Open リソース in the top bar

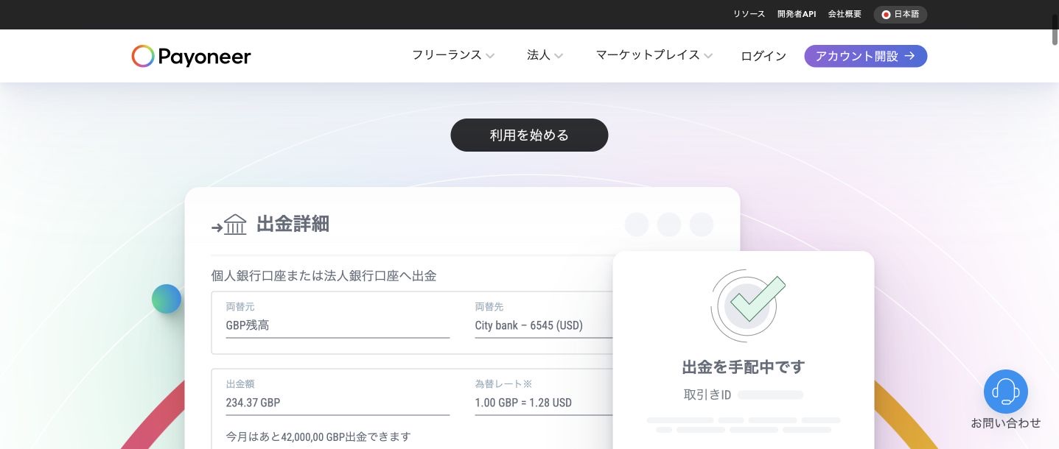tap(749, 14)
